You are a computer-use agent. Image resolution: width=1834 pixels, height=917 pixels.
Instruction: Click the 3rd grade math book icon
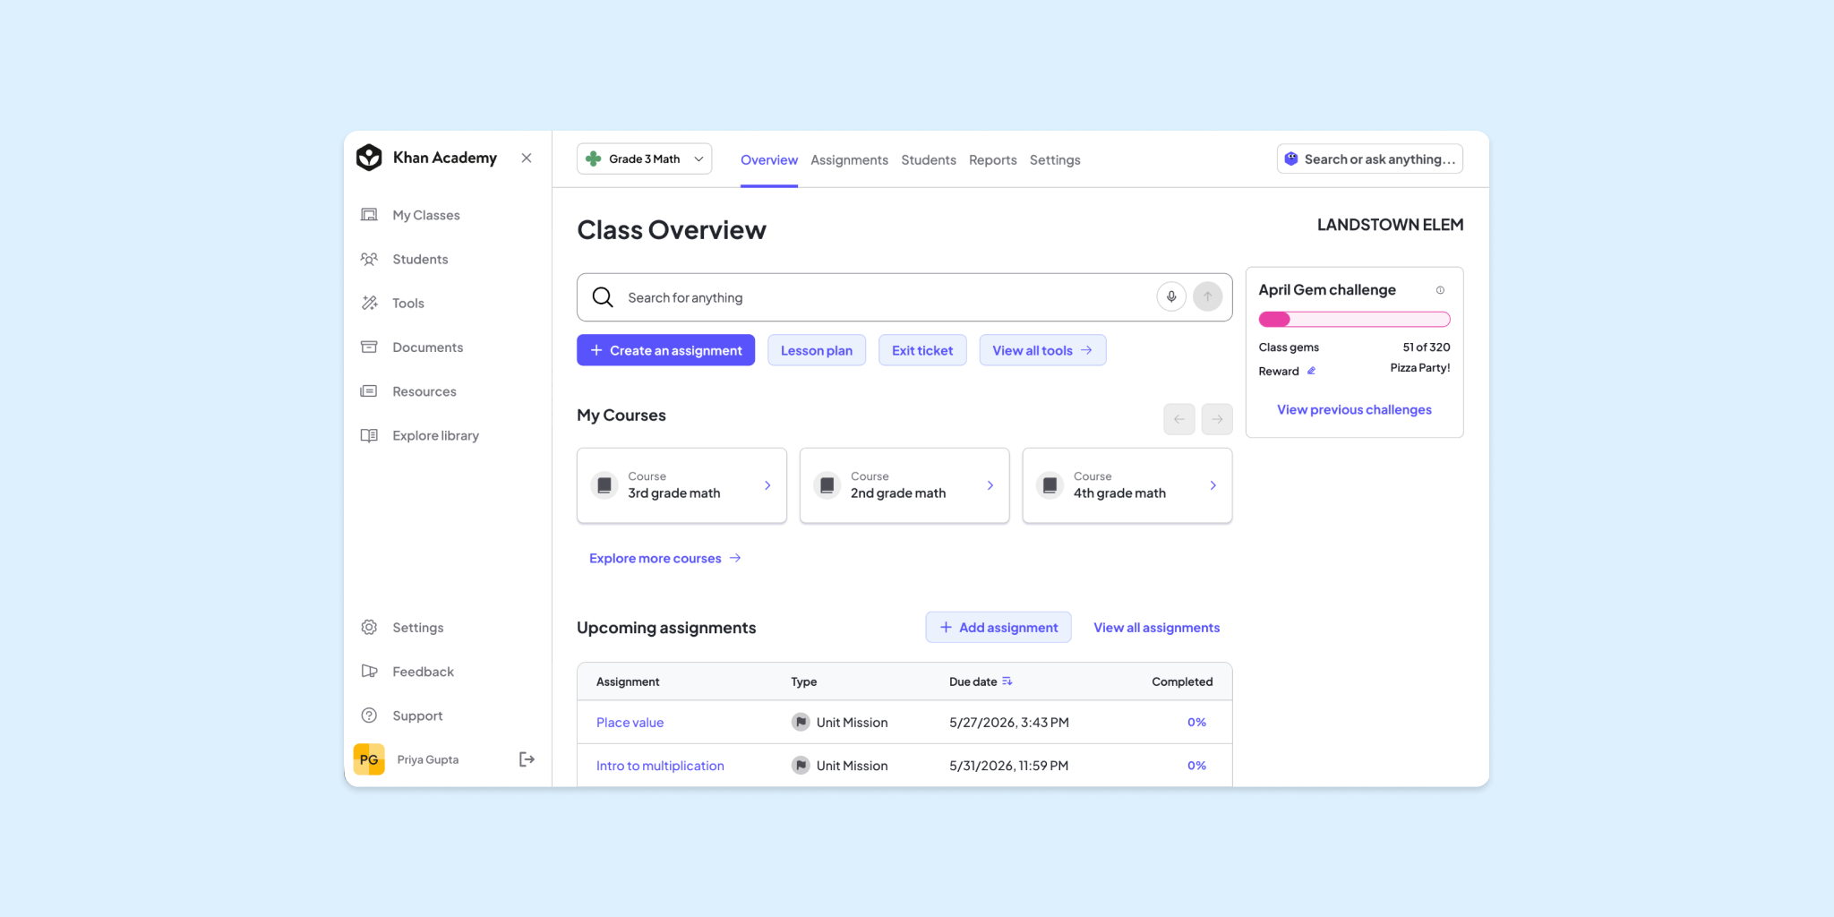[x=604, y=485]
